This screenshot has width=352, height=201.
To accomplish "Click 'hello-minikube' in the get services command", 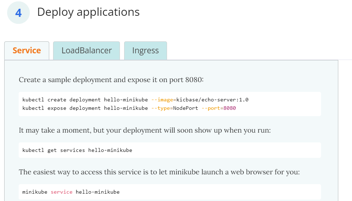I will click(x=110, y=150).
